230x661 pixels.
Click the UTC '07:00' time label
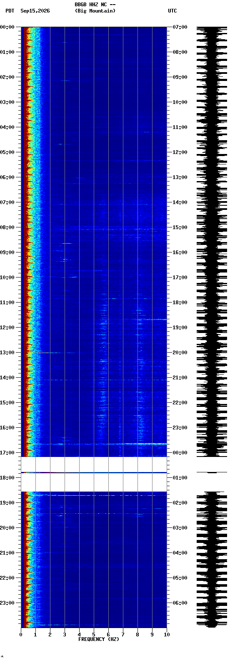point(180,27)
